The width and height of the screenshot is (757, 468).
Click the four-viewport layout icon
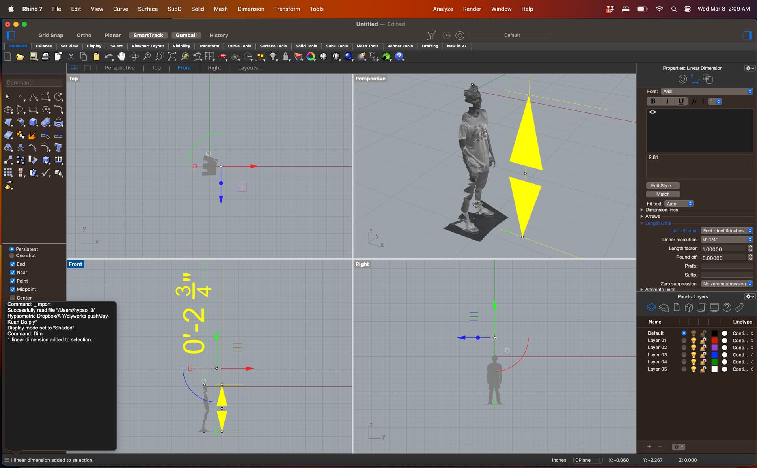(210, 57)
